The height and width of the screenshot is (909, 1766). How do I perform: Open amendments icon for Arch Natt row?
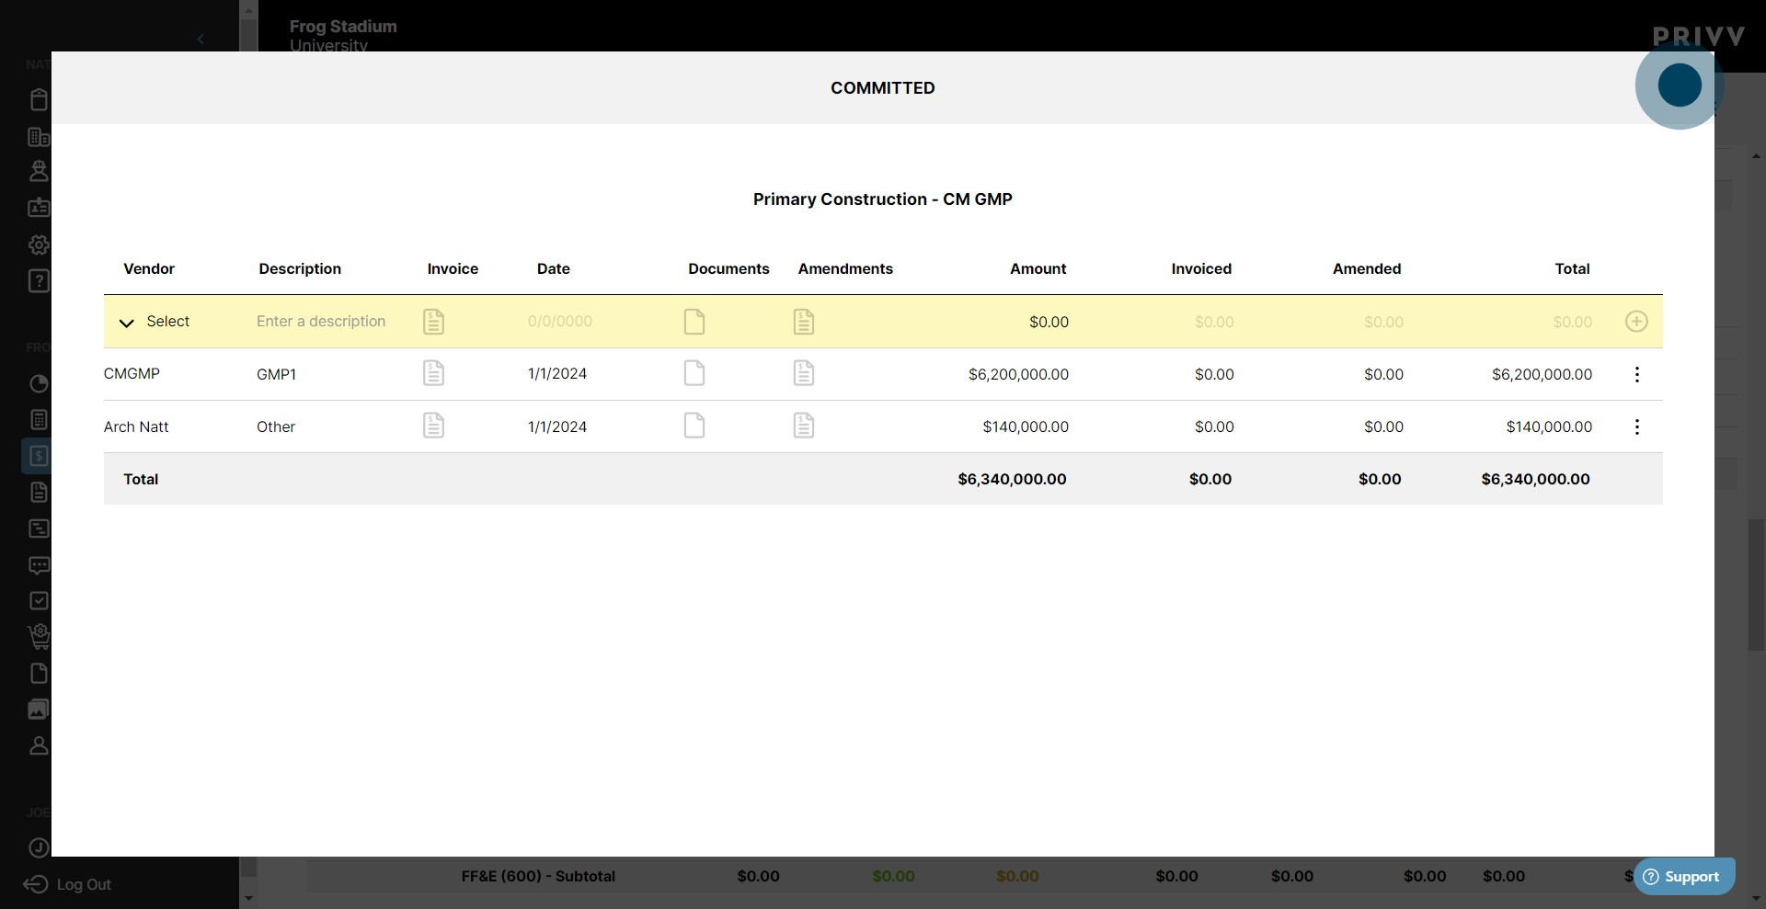pos(804,426)
